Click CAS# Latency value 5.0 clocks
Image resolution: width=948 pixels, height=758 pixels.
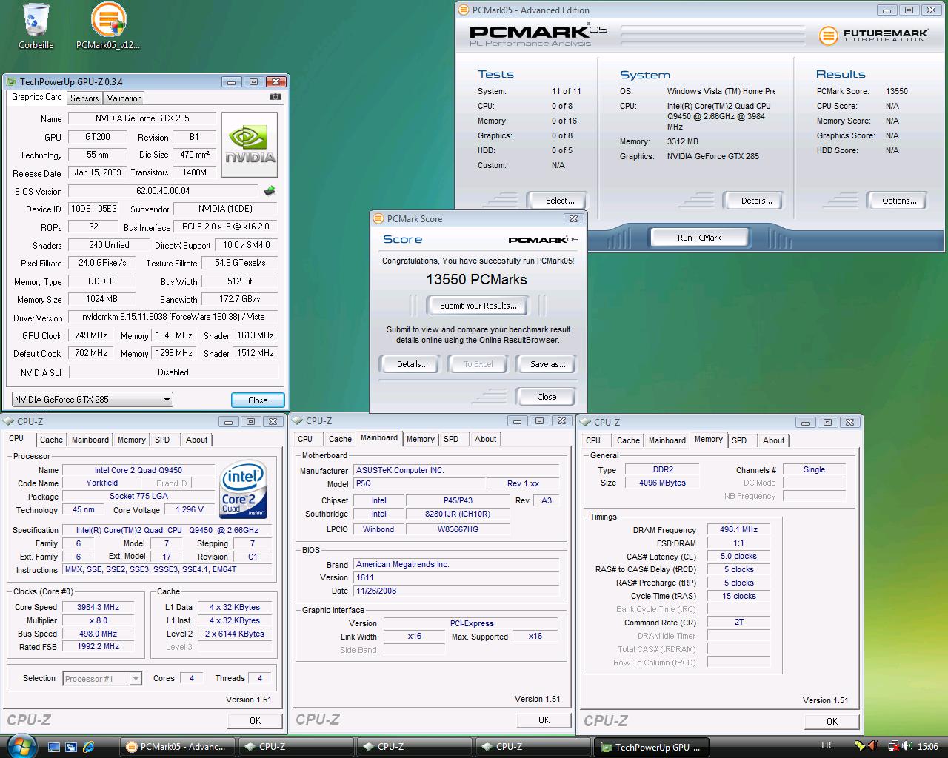click(x=739, y=557)
